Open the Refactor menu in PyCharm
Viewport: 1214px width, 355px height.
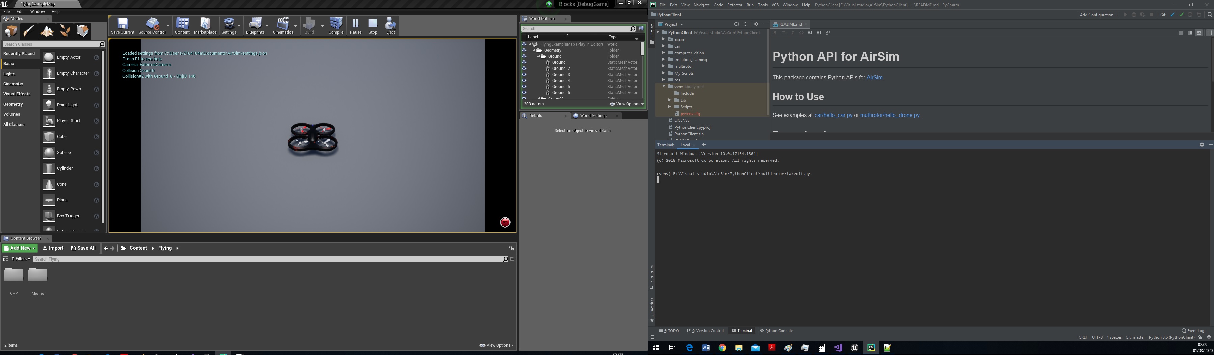[735, 5]
